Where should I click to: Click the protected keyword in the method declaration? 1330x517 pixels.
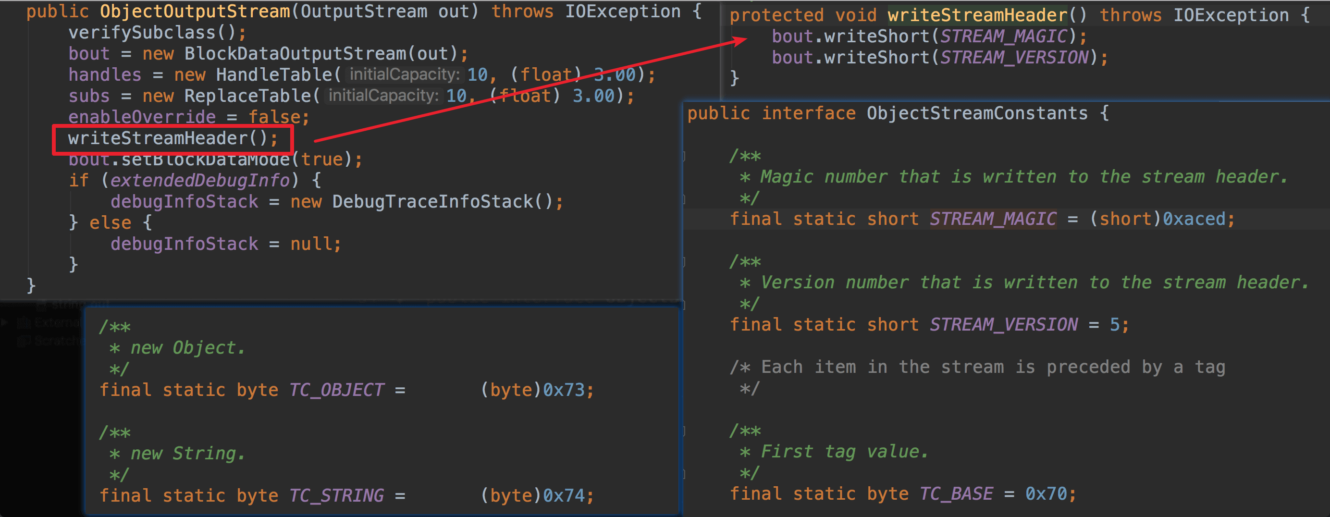(777, 15)
